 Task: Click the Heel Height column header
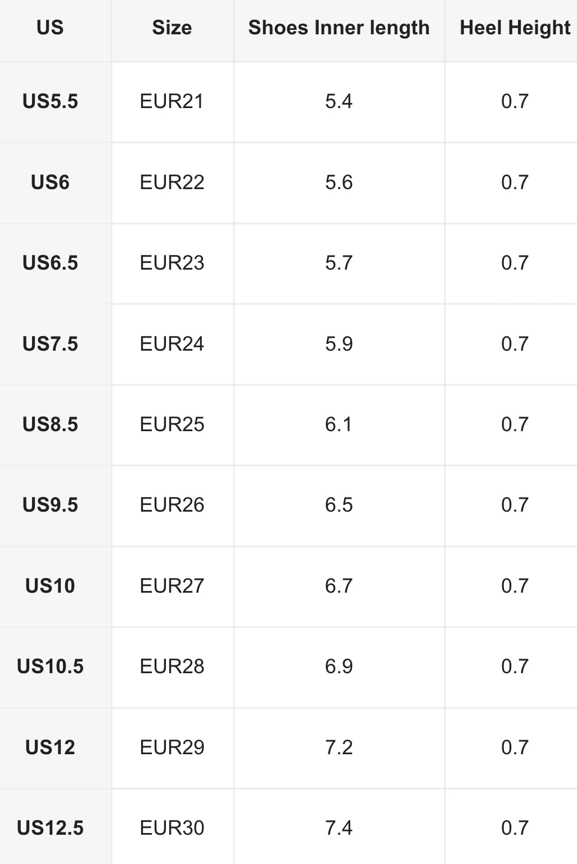click(x=515, y=28)
